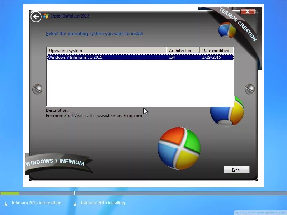Click the Infinium 2015 Information step label
The height and width of the screenshot is (215, 287).
(37, 203)
